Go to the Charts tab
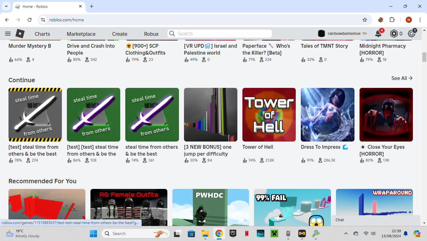The image size is (427, 241). [42, 34]
